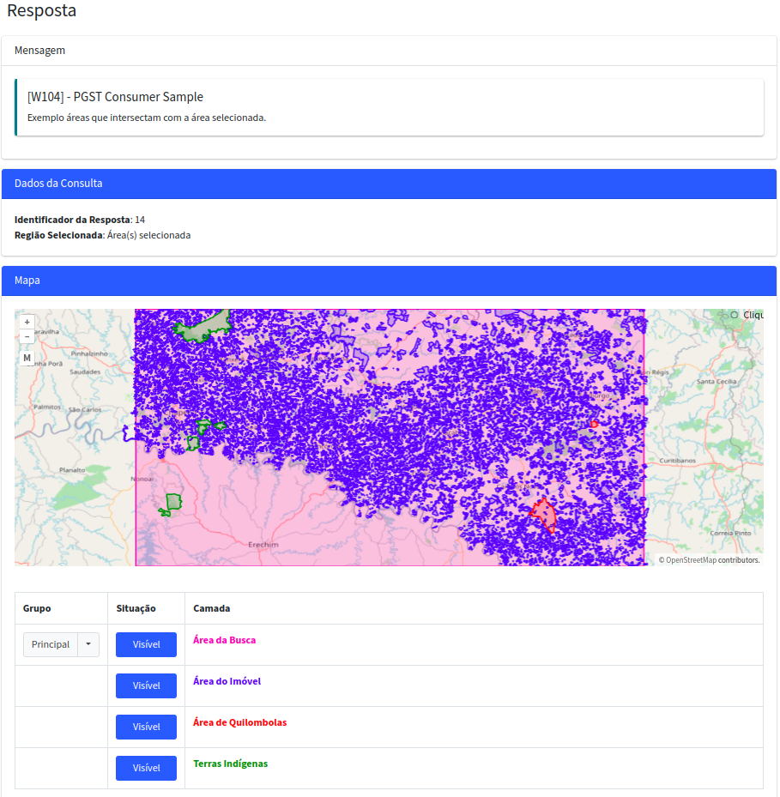Click the M button on the map

coord(27,357)
